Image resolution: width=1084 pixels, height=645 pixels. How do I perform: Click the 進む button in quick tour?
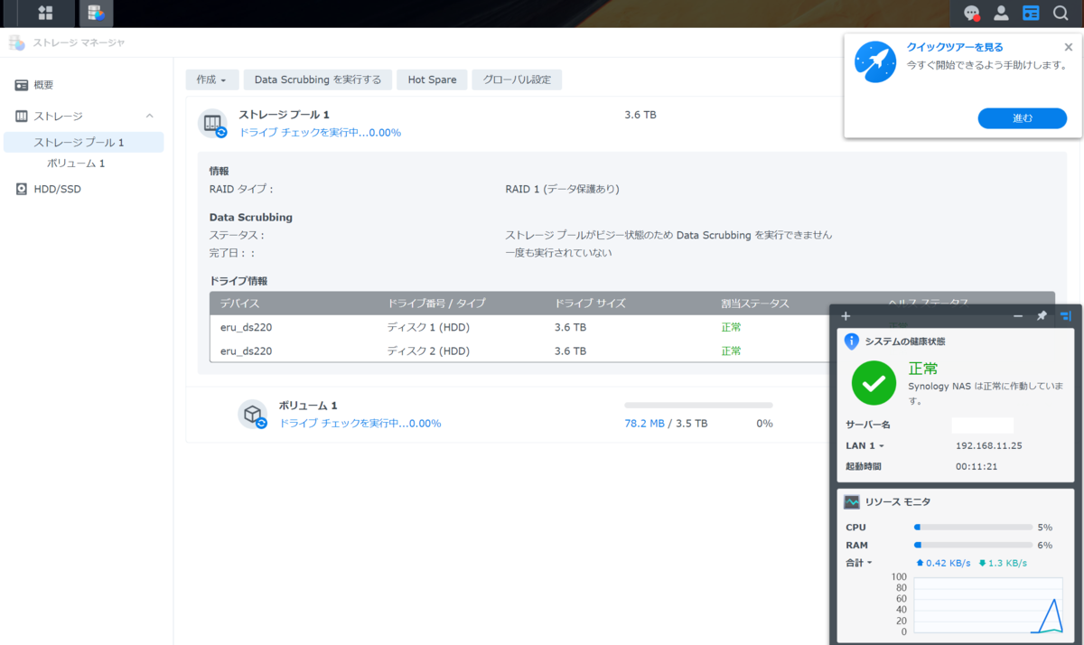tap(1022, 118)
